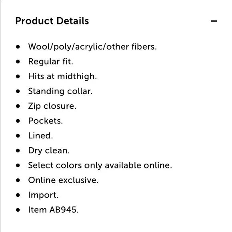Select the Standing collar detail
This screenshot has width=232, height=232.
(60, 91)
